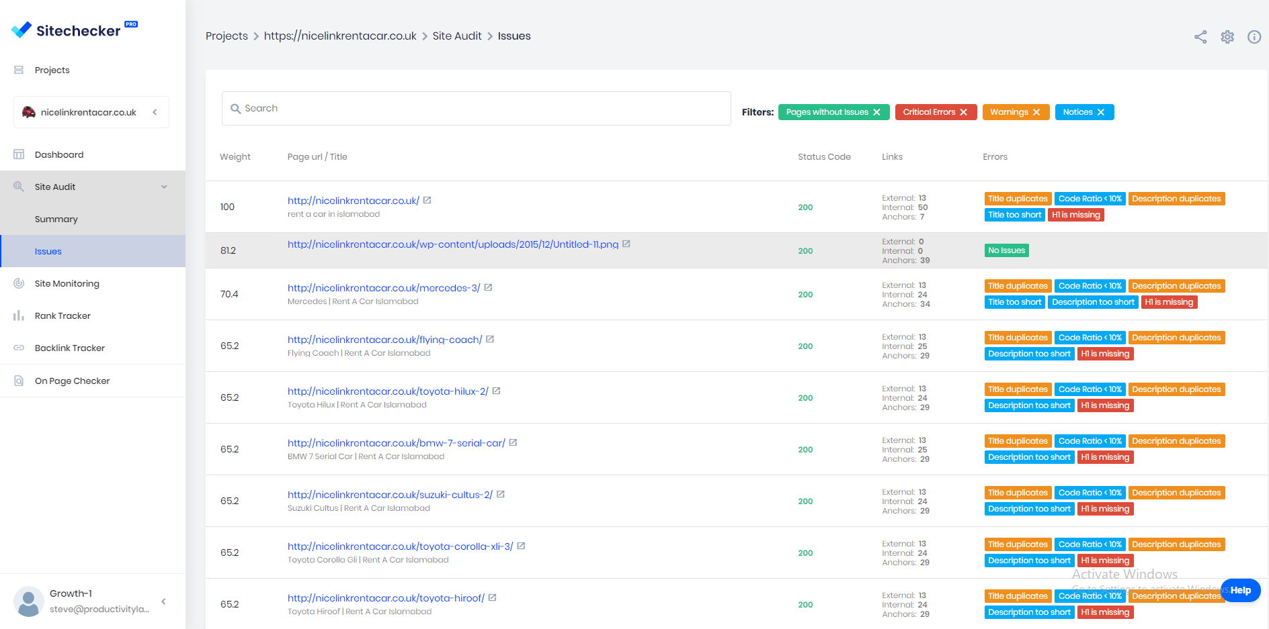Open the settings gear icon
The height and width of the screenshot is (629, 1269).
point(1227,37)
